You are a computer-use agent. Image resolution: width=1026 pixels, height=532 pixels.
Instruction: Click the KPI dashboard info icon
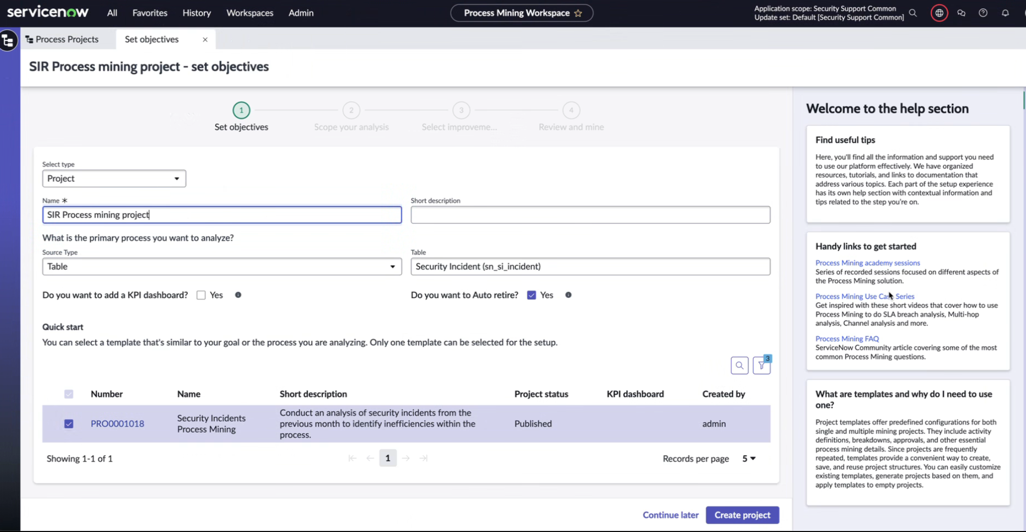click(x=238, y=295)
